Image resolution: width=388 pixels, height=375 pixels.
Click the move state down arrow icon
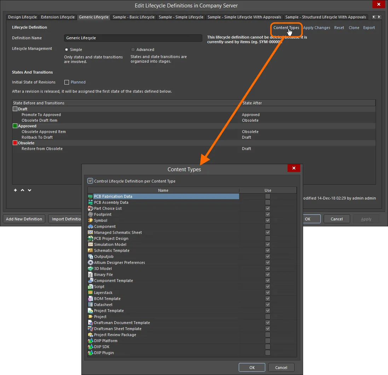[x=29, y=190]
